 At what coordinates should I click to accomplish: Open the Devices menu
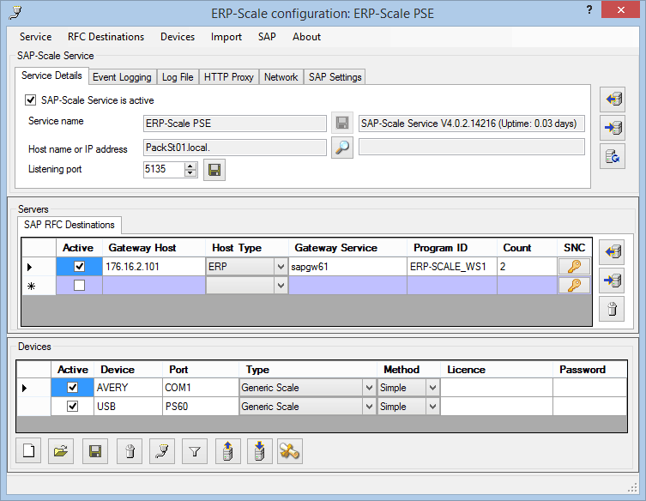pos(178,37)
